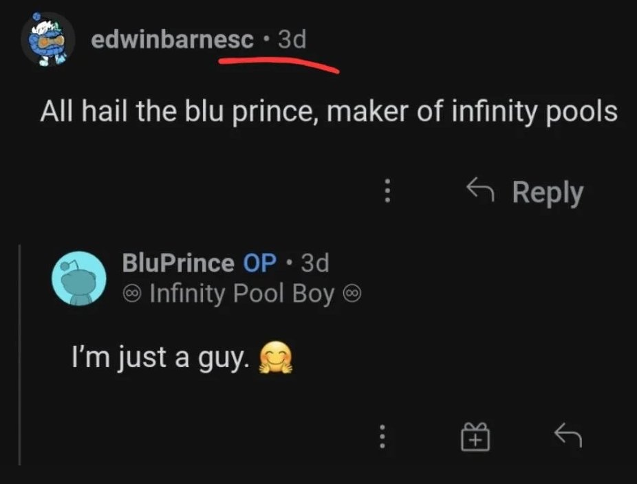637x484 pixels.
Task: Click the infinity icon before Infinity Pool Boy
Action: coord(131,294)
